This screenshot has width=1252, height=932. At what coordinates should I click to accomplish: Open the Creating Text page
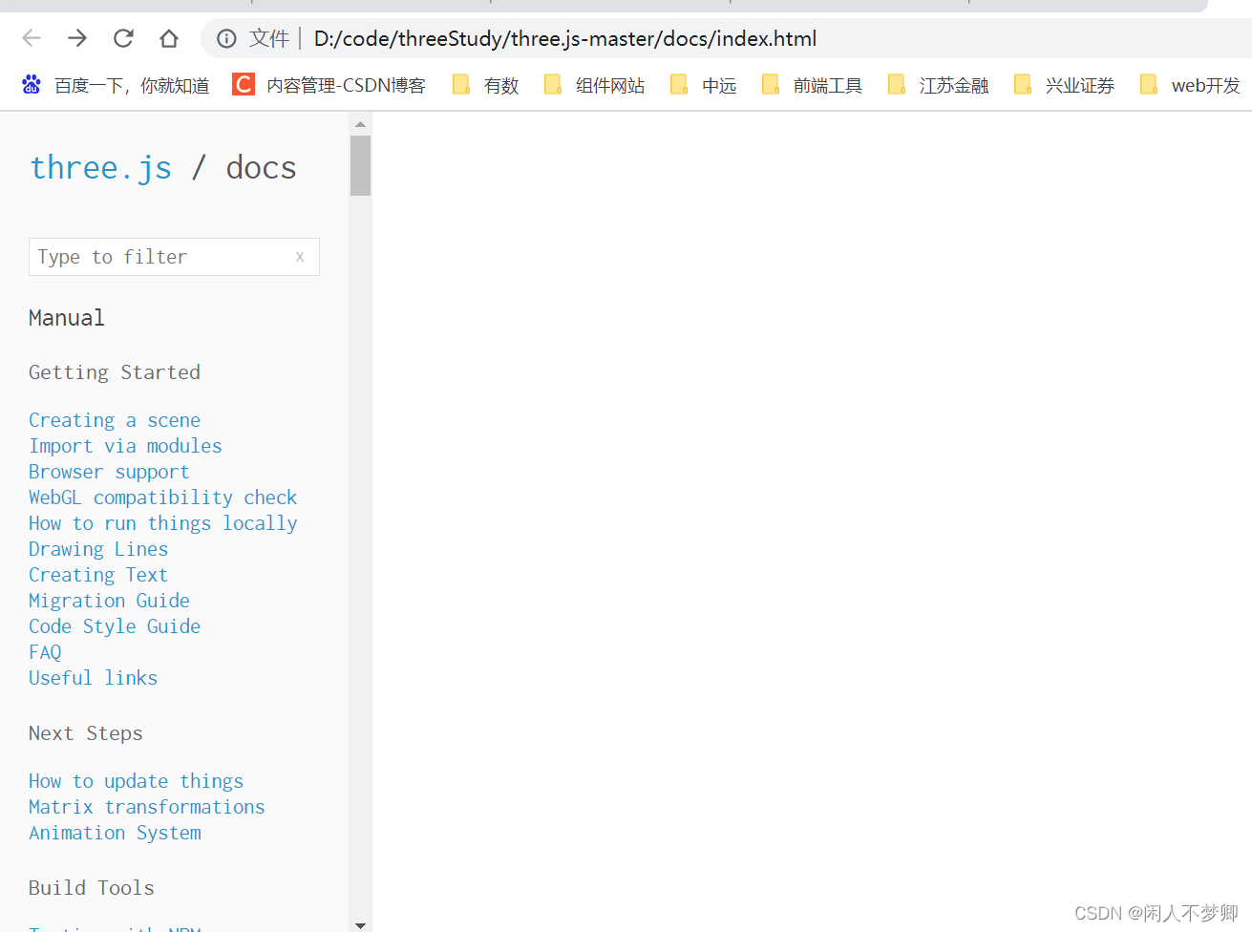coord(98,575)
